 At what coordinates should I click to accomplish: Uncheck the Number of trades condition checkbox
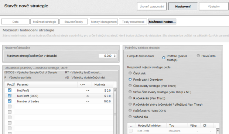10,101
